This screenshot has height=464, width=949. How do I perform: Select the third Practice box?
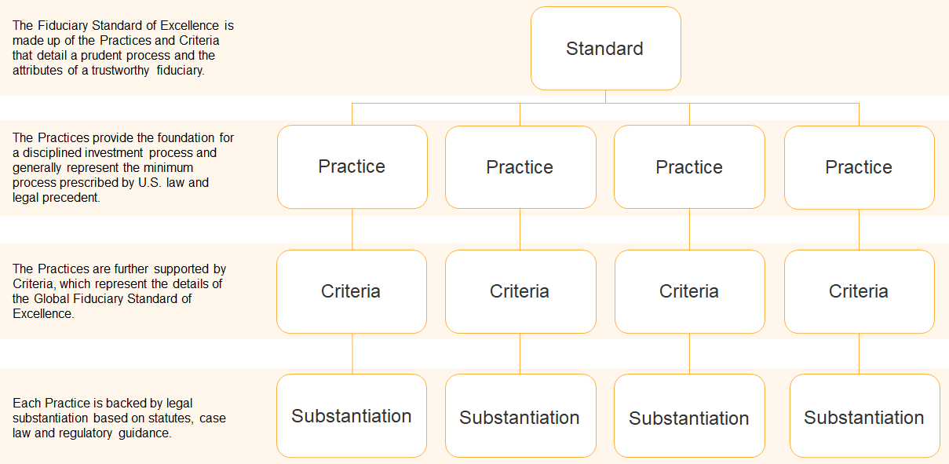(689, 167)
